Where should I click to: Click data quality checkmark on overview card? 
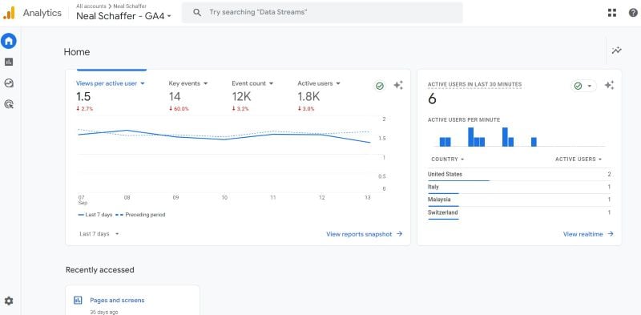[x=380, y=86]
